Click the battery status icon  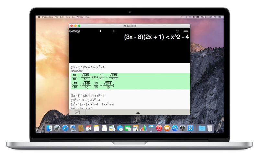(198, 17)
